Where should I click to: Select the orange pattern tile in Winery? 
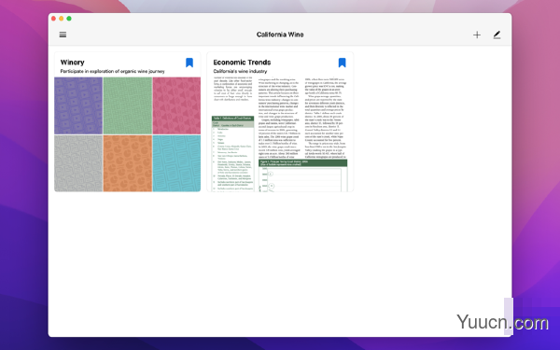128,163
